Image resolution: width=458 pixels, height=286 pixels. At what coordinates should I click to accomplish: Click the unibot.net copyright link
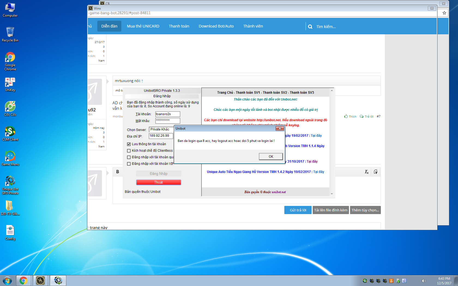point(279,192)
